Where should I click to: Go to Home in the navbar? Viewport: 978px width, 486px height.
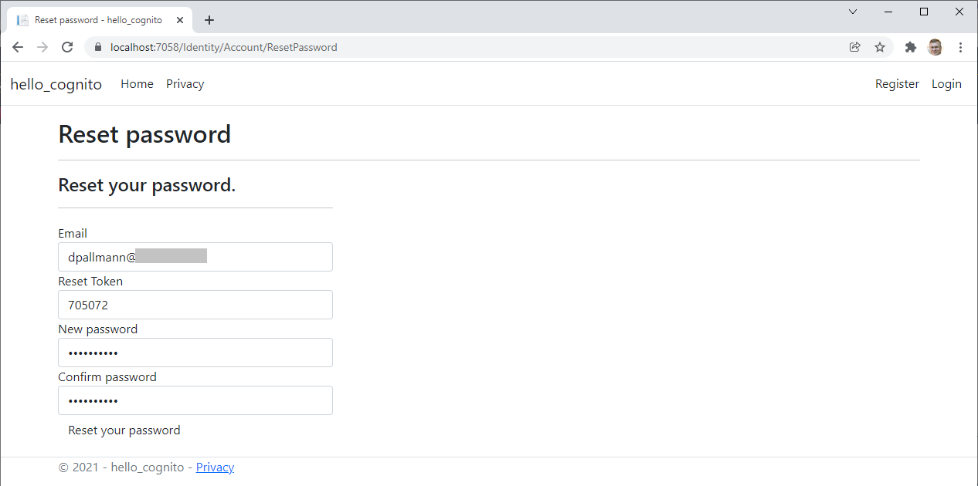[137, 84]
